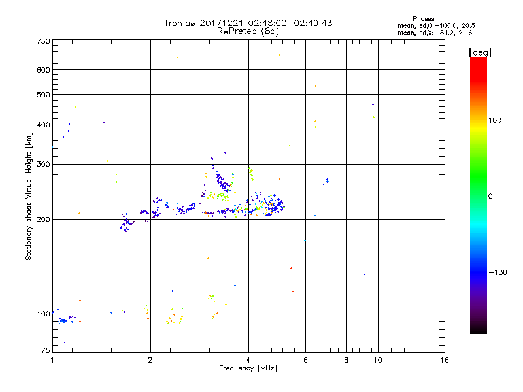Click the frequency axis "1" tick label
523x392 pixels.
pyautogui.click(x=52, y=360)
